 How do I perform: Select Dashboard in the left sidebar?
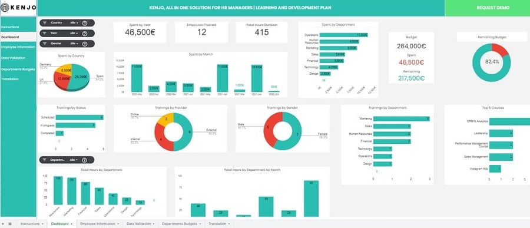pos(18,37)
